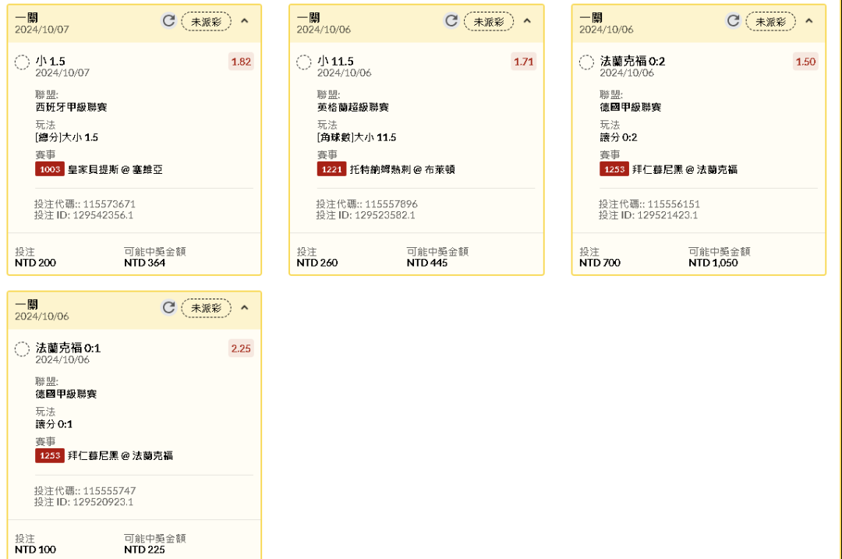
Task: Collapse the bet card with code 115555747
Action: pyautogui.click(x=244, y=308)
